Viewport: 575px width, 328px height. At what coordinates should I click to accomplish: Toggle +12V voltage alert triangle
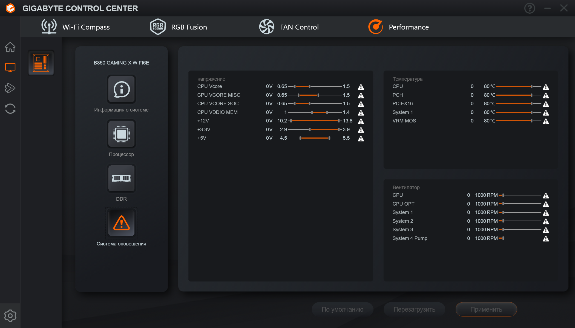point(361,121)
